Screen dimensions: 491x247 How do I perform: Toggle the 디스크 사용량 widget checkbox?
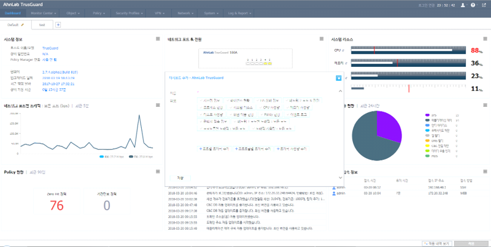201,115
